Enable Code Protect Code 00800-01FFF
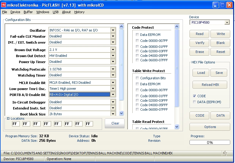235x163 pixels. 137,46
